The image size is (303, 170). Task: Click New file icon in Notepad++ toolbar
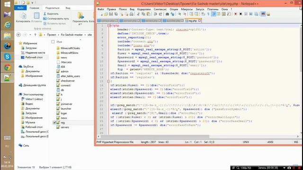click(x=101, y=14)
